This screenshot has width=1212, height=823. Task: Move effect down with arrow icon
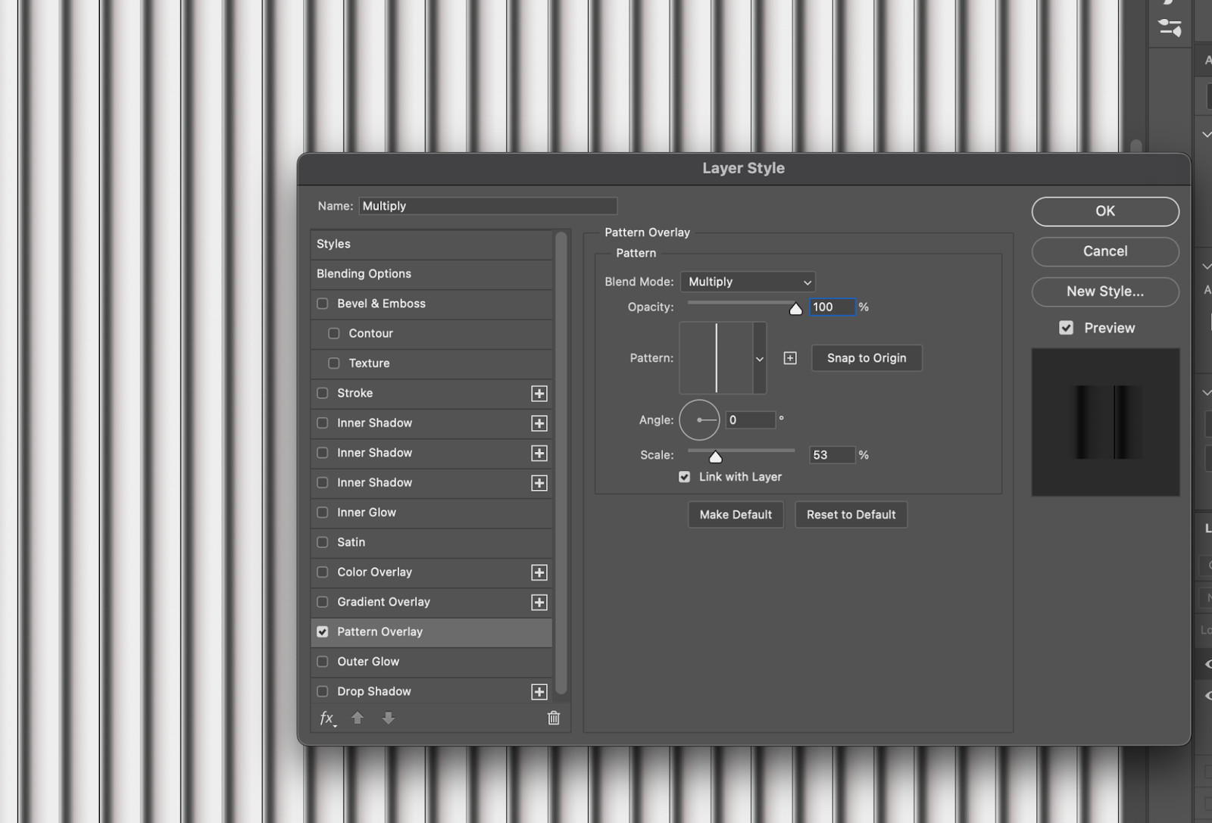(x=388, y=719)
